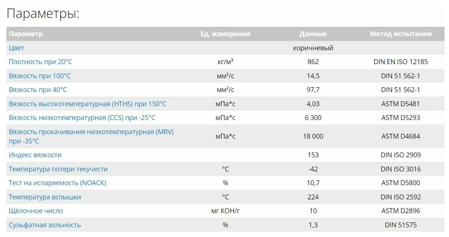Select the 'DIN EN ISO 12185' method cell
Image resolution: width=449 pixels, height=237 pixels.
401,62
